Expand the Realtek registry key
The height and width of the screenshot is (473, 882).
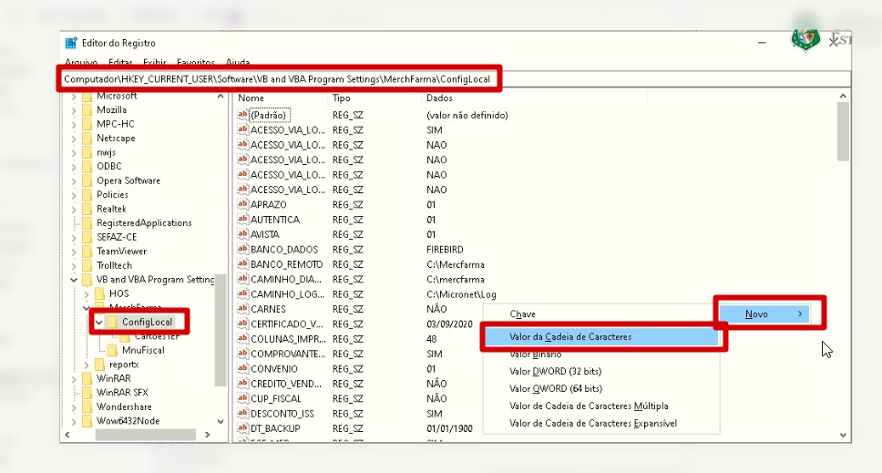[74, 209]
